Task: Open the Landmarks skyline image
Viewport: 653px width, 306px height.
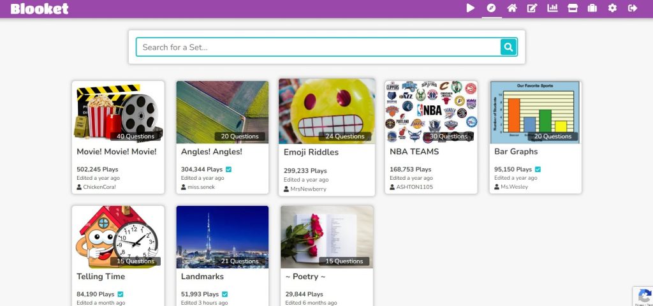Action: [x=223, y=237]
